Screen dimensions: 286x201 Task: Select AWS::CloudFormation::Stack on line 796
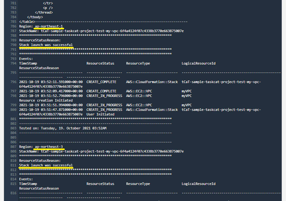click(x=152, y=82)
